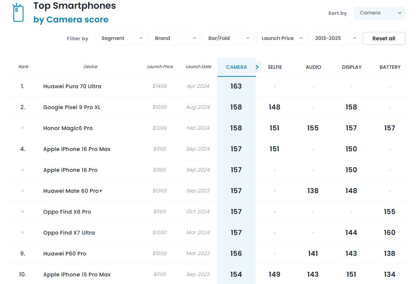Viewport: 416px width, 284px height.
Task: Open Oppo Find X7 Ultra link
Action: click(x=69, y=233)
